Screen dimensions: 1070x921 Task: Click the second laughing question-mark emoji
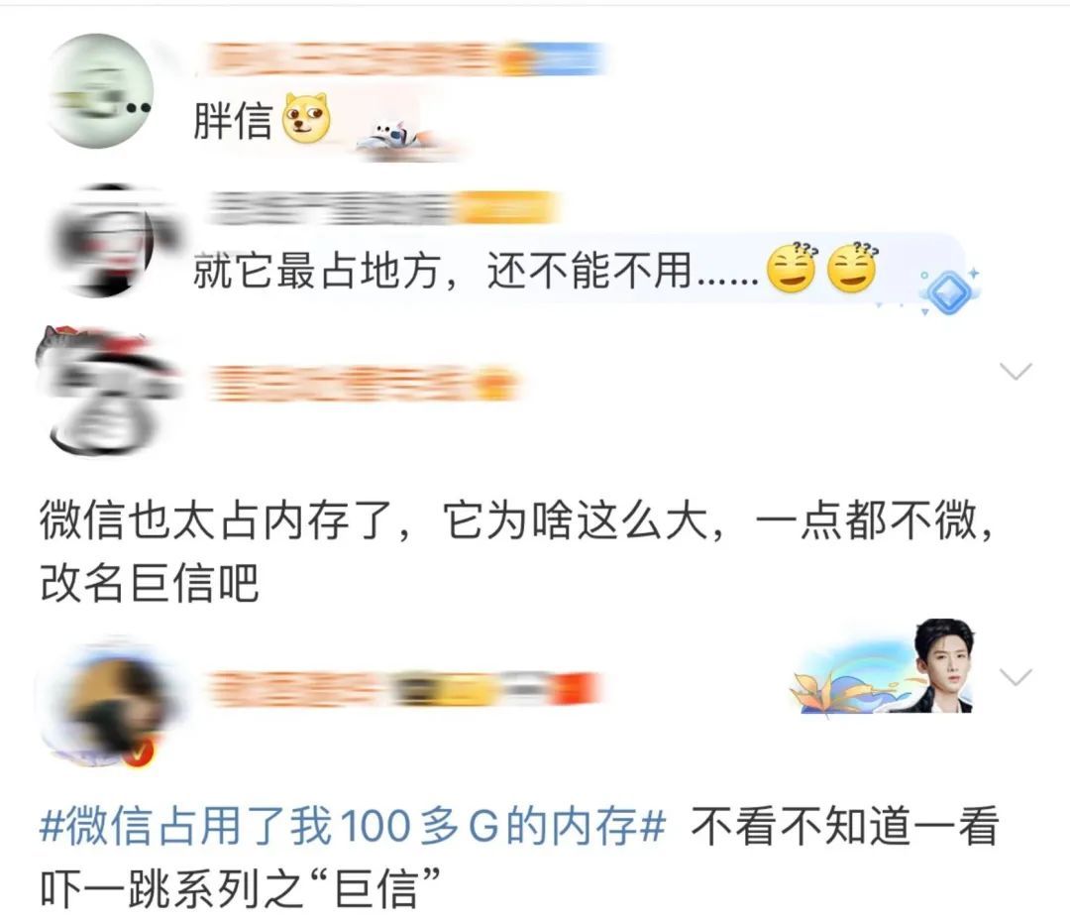point(852,267)
